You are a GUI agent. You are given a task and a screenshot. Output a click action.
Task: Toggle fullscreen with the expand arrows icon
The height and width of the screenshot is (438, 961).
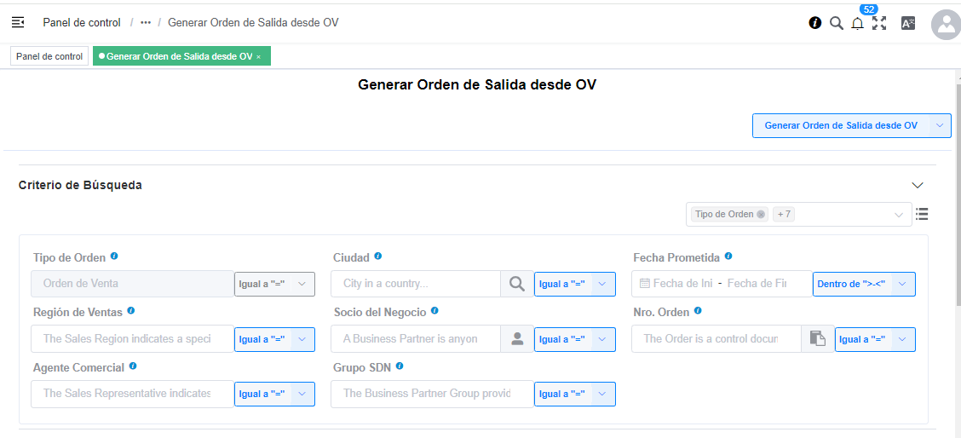[879, 23]
